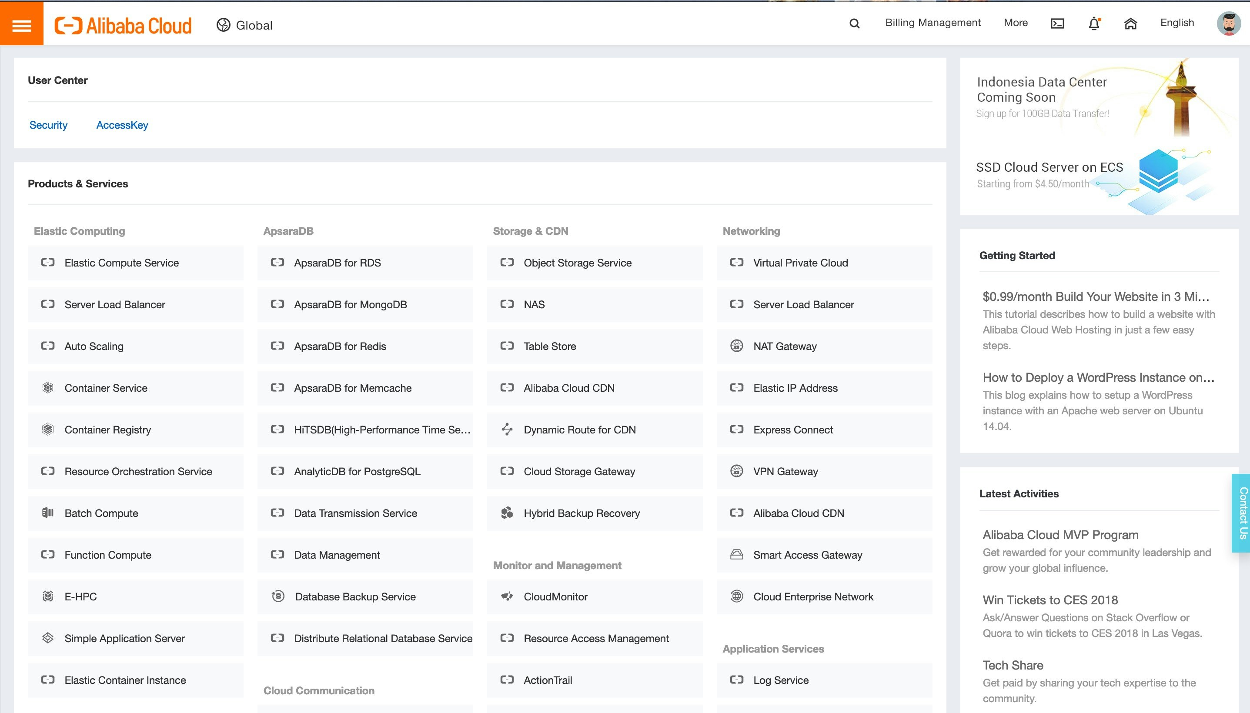Open Win Tickets to CES 2018
The height and width of the screenshot is (713, 1250).
pos(1049,600)
